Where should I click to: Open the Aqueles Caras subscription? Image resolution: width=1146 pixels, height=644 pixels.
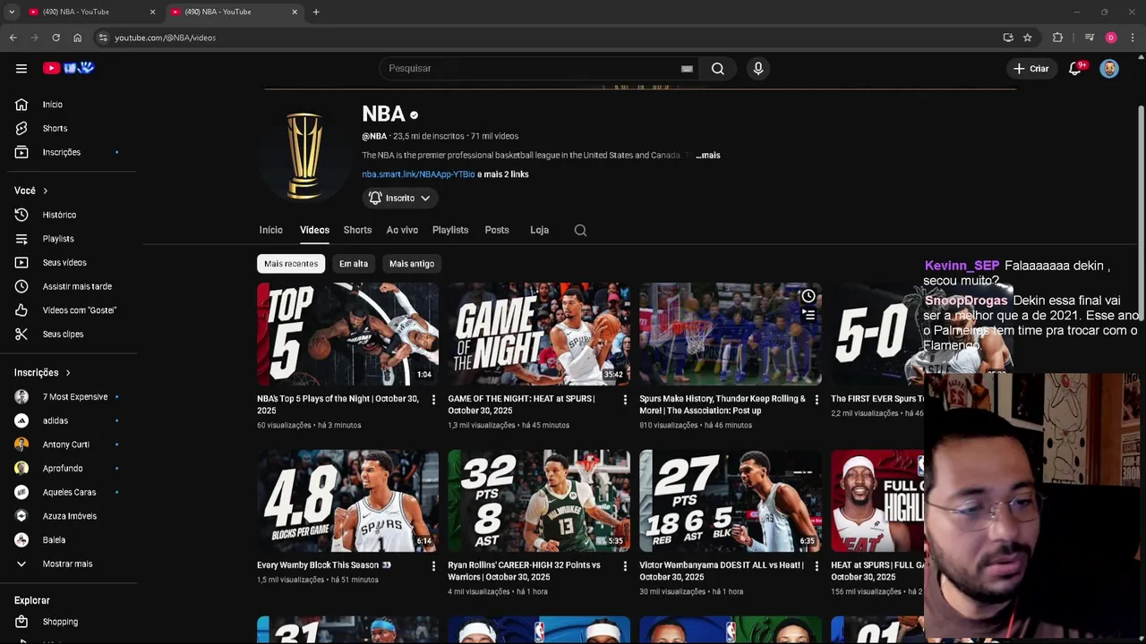[x=69, y=492]
